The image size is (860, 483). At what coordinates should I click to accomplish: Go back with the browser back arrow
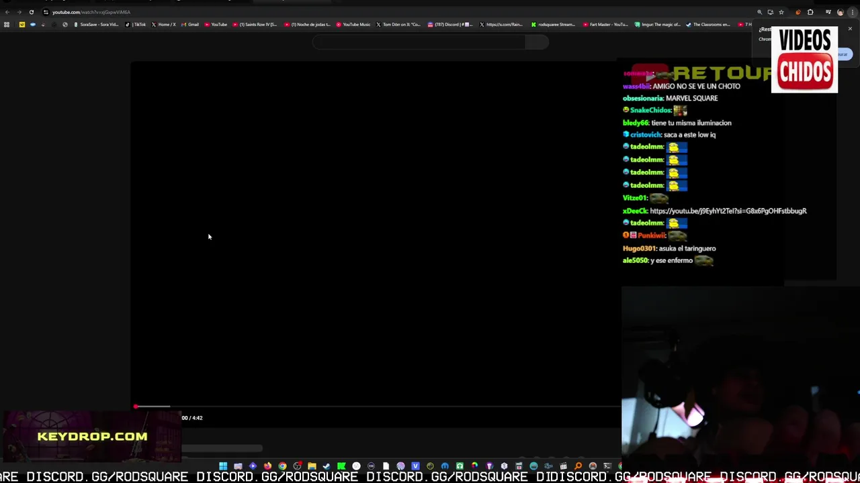click(7, 12)
